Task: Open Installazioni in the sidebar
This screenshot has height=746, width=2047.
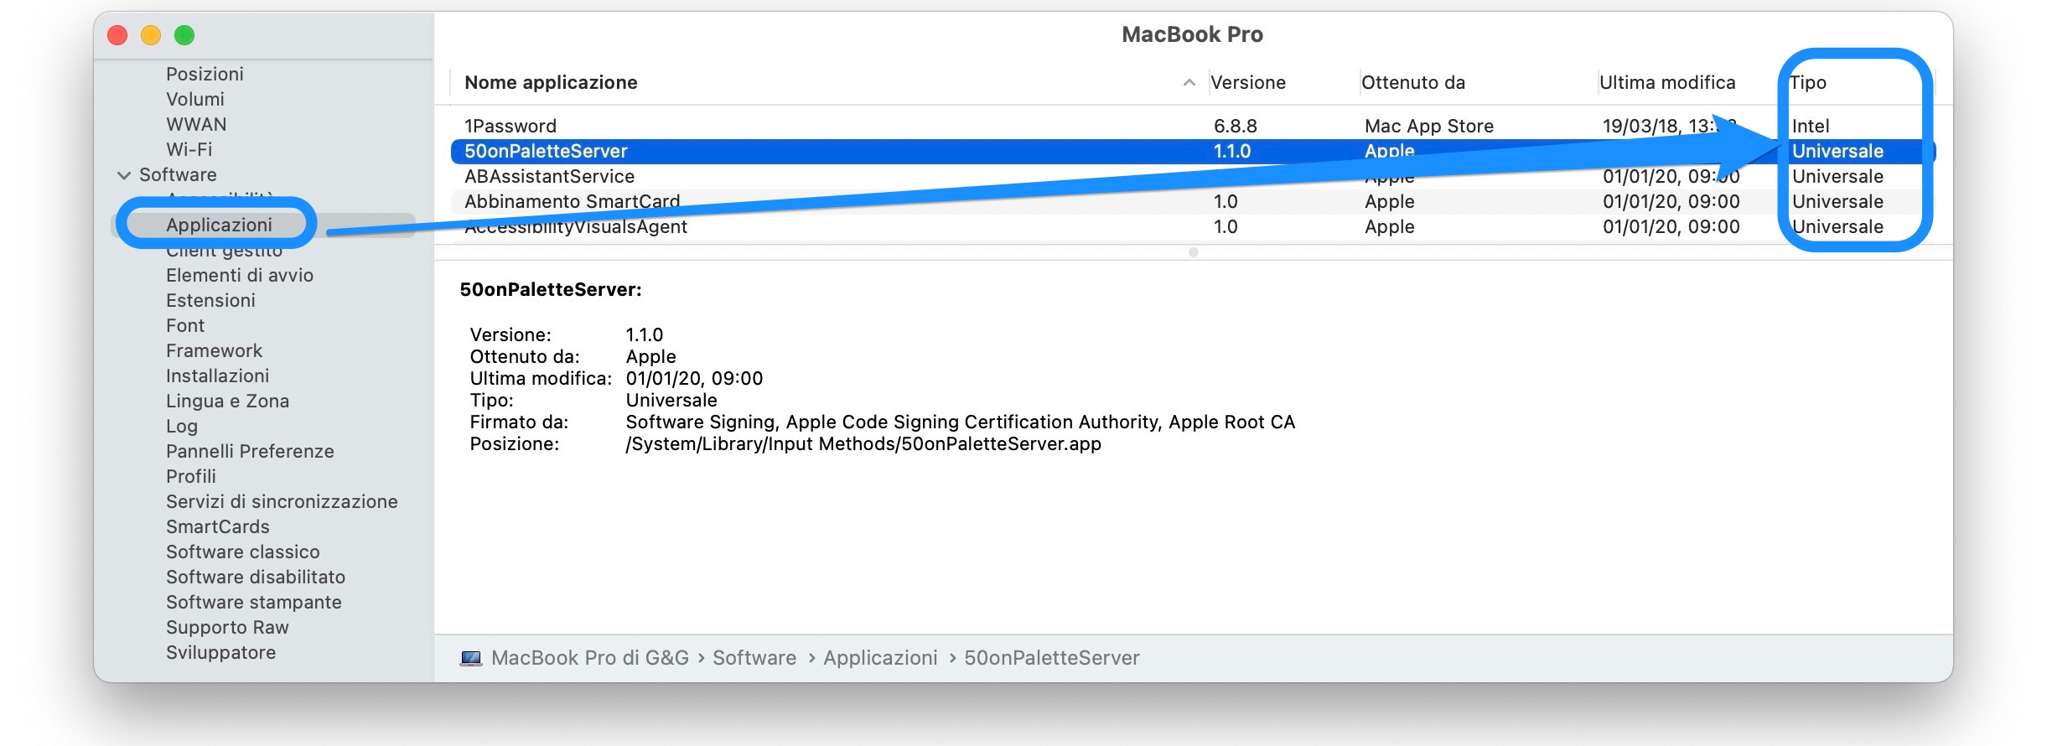Action: [x=217, y=376]
